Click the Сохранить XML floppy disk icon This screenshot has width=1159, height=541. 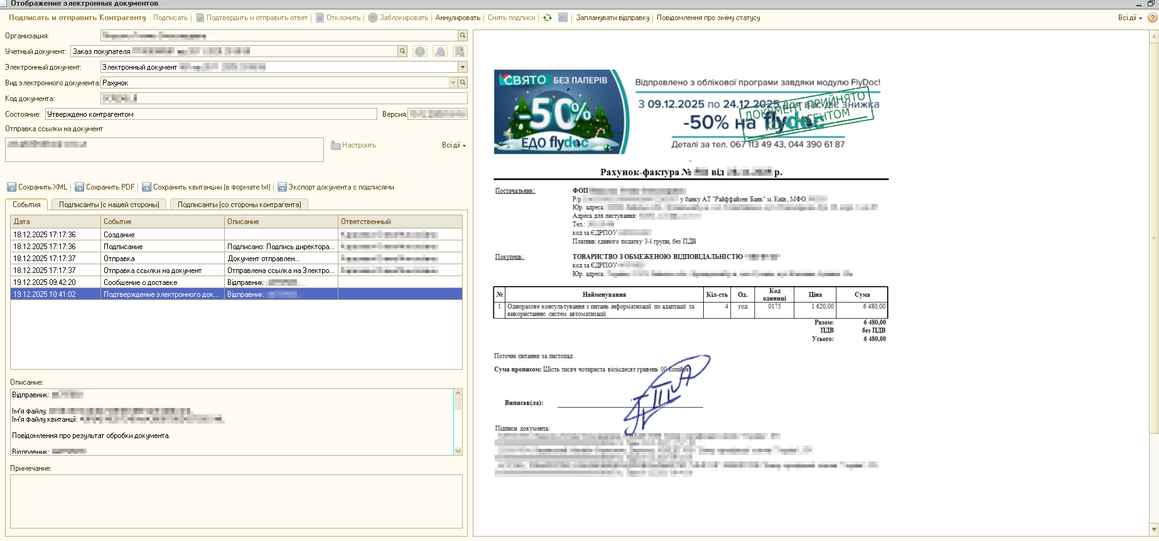[x=11, y=187]
